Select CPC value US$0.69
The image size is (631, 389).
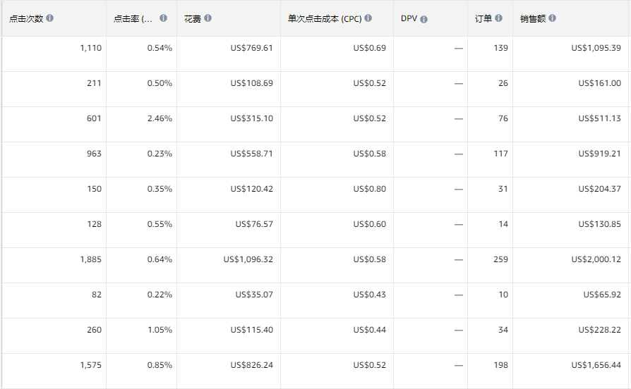point(369,48)
